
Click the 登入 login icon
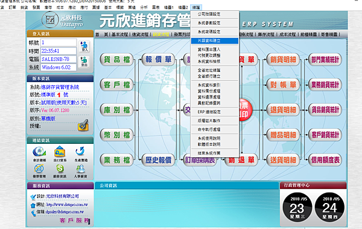pos(84,47)
